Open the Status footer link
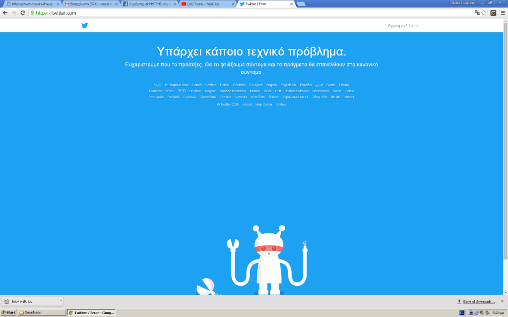This screenshot has width=508, height=317. (281, 105)
